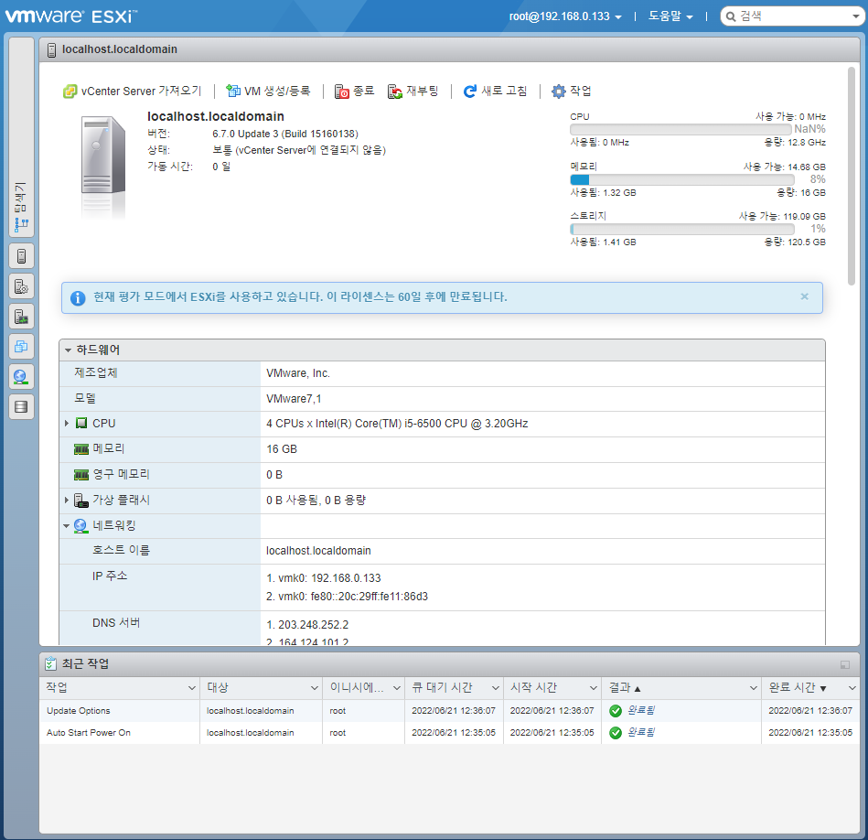This screenshot has width=868, height=840.
Task: Click the 메모리 chip icon in hardware list
Action: [x=81, y=449]
